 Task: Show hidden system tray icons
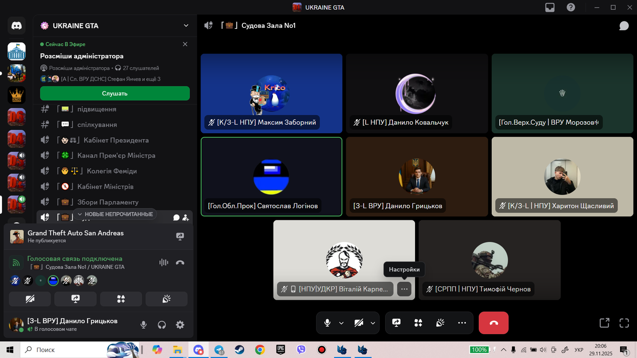pyautogui.click(x=504, y=350)
